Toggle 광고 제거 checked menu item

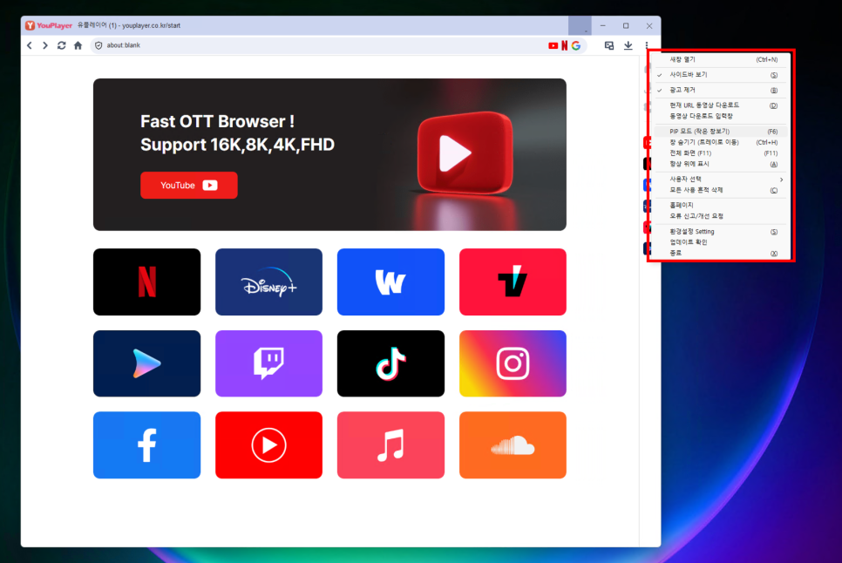(x=721, y=90)
